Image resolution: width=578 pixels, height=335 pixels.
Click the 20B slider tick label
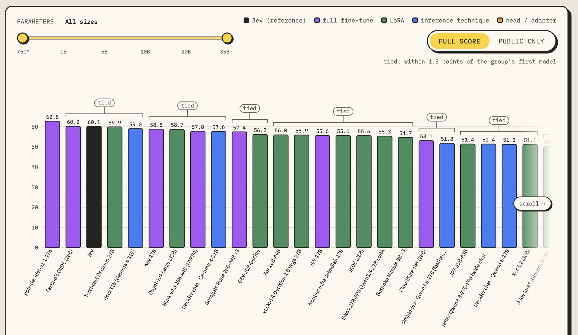(186, 52)
